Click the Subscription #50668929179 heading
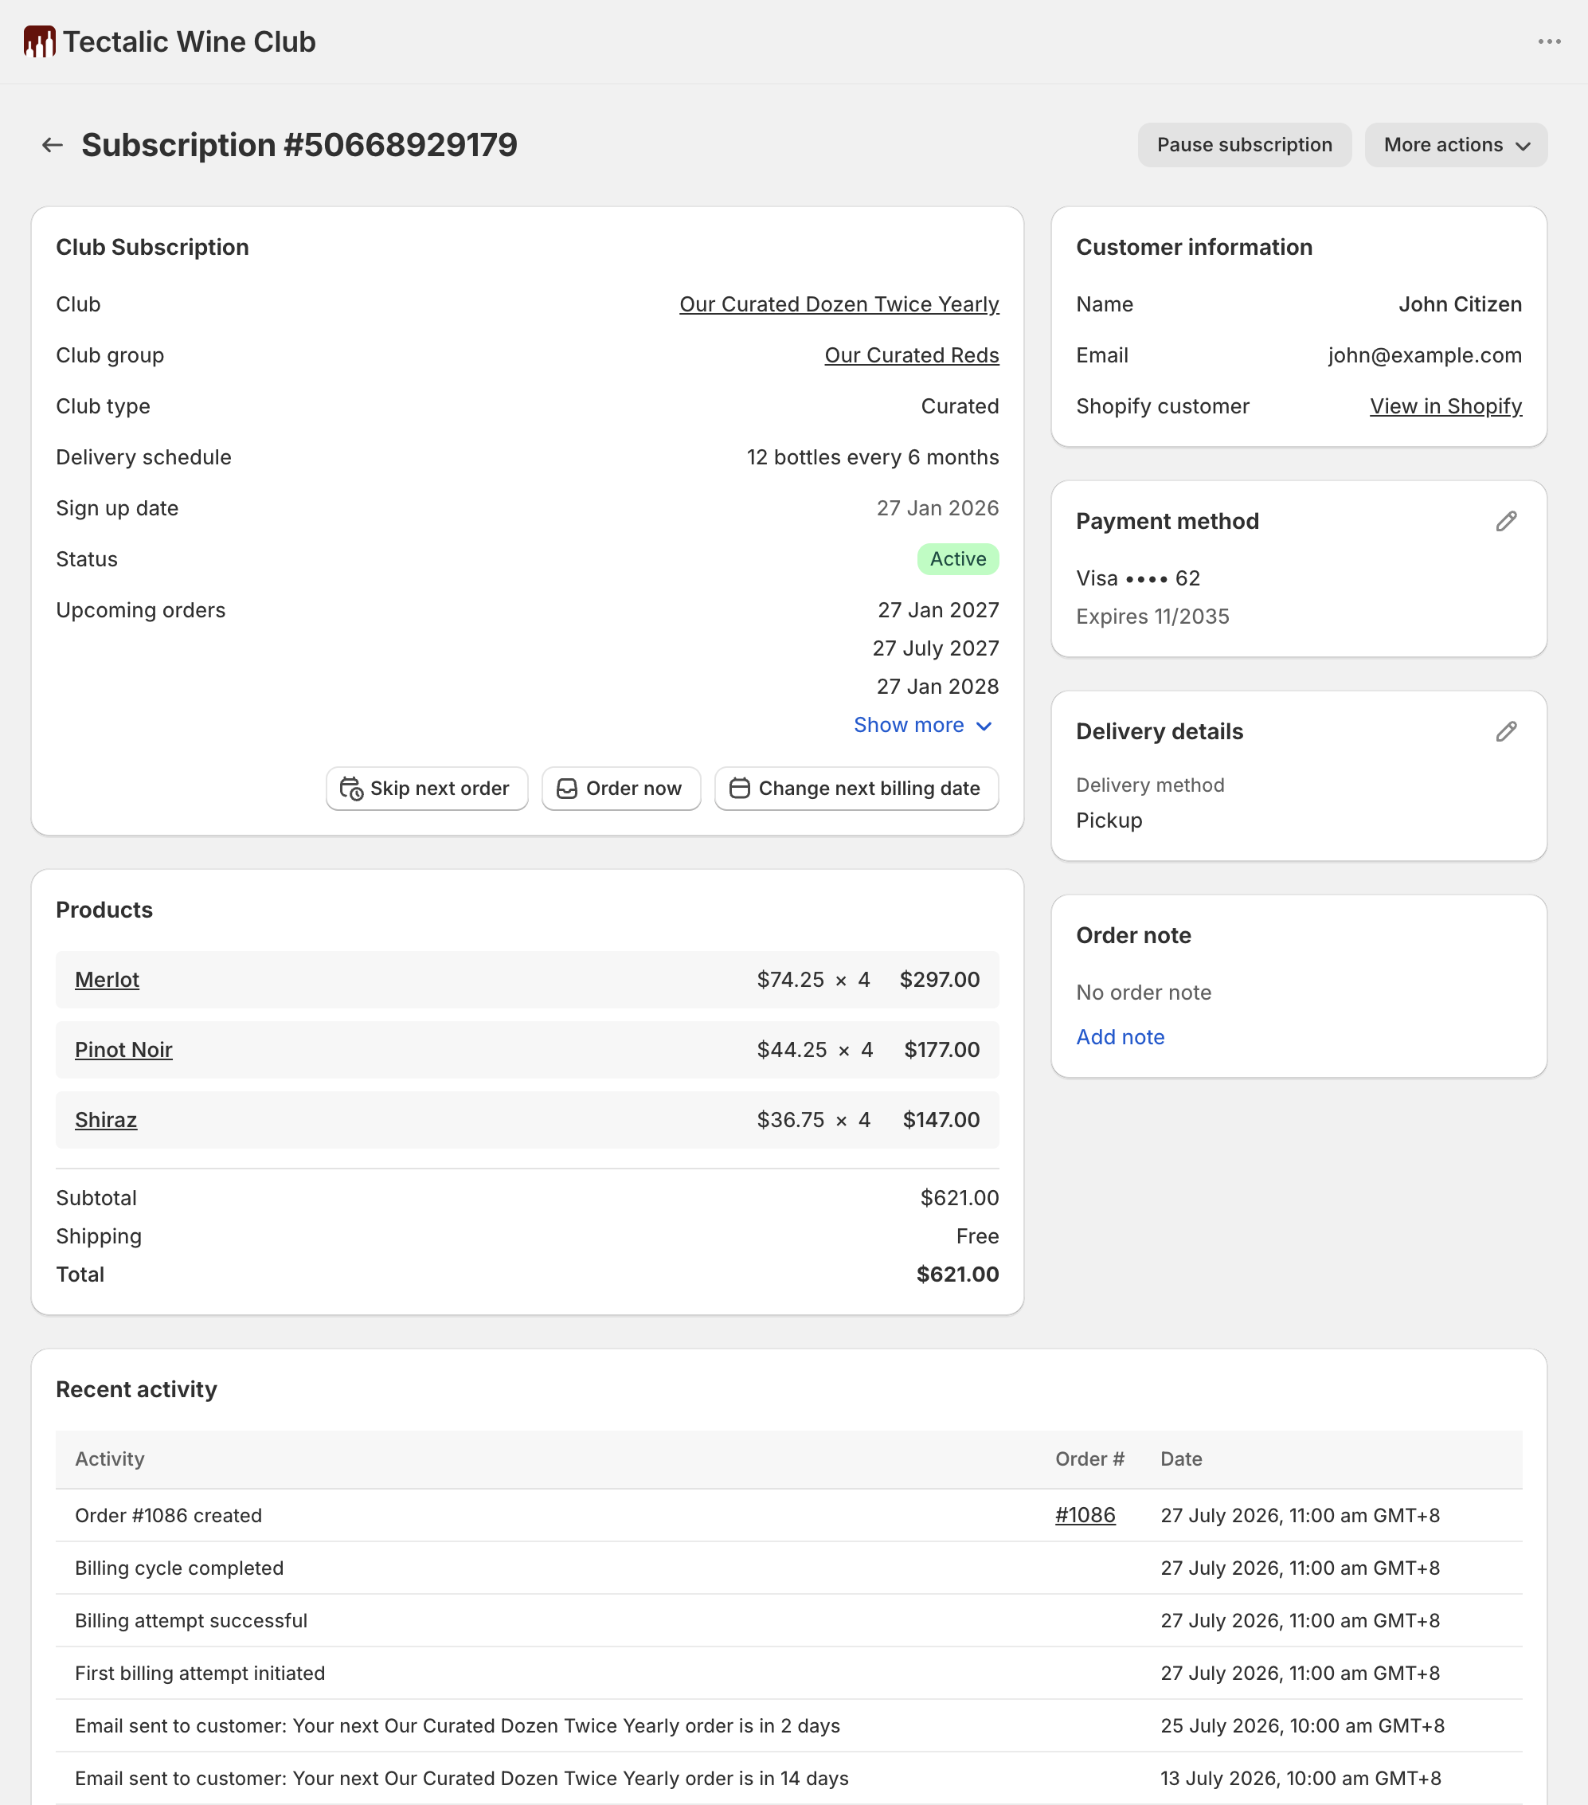The image size is (1588, 1805). tap(299, 145)
